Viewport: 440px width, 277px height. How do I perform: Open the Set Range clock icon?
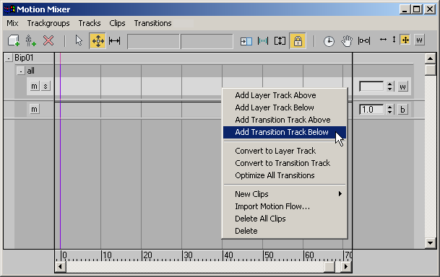[x=329, y=41]
